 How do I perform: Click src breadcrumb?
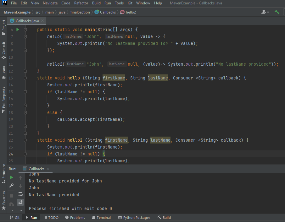pos(38,12)
